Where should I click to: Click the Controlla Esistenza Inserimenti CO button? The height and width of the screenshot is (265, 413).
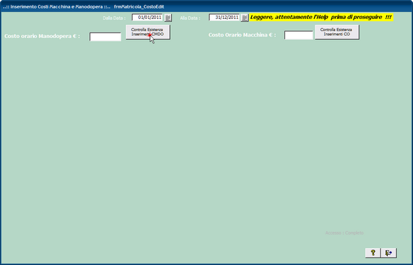pos(337,32)
